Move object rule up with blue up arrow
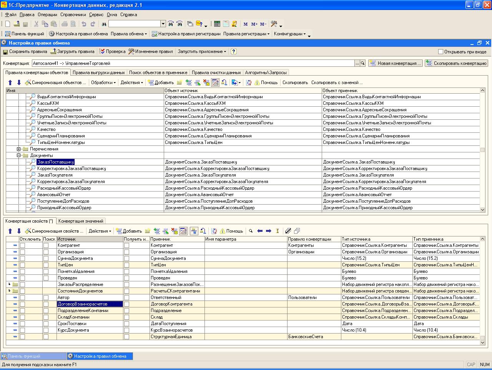Viewport: 492px width, 370px height. pyautogui.click(x=10, y=83)
